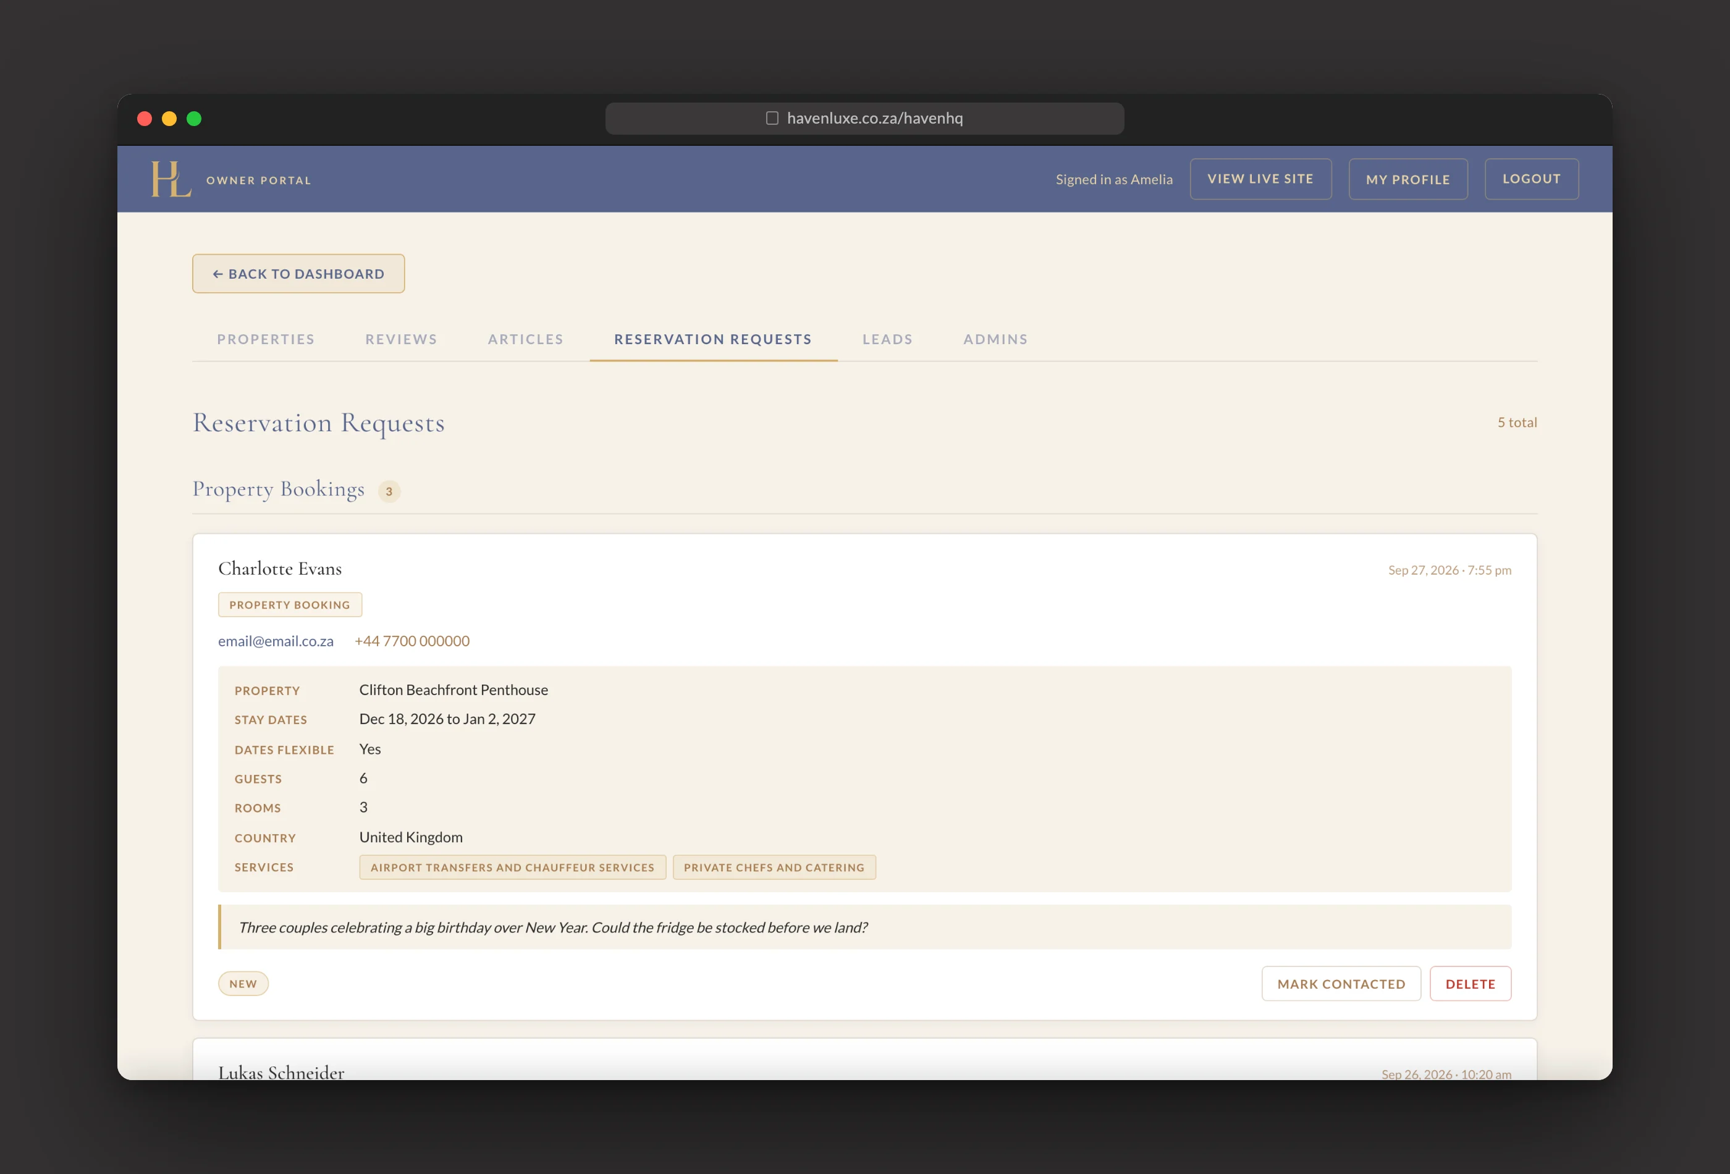Minimize the window with yellow button
The image size is (1730, 1174).
(x=170, y=119)
